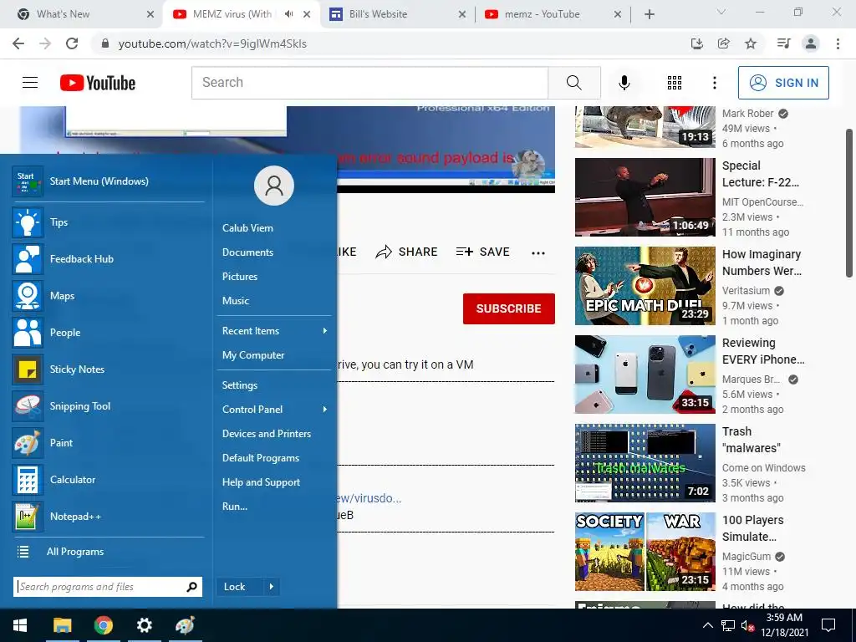The width and height of the screenshot is (856, 642).
Task: Click the search magnifier in Start menu
Action: [x=191, y=587]
